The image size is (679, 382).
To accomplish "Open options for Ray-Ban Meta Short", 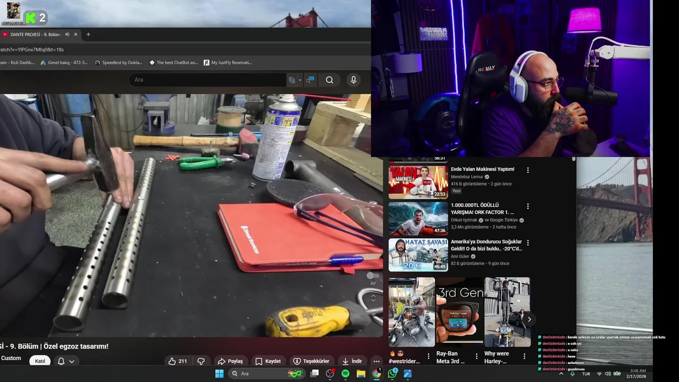I will [476, 357].
